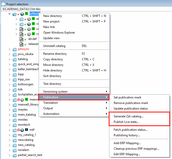The image size is (172, 159).
Task: Click the globe icon next to jofltest
Action: (22, 14)
